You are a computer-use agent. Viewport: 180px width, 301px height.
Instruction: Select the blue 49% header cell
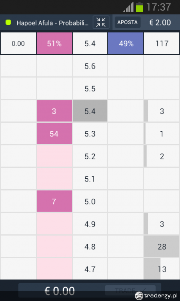pos(126,44)
